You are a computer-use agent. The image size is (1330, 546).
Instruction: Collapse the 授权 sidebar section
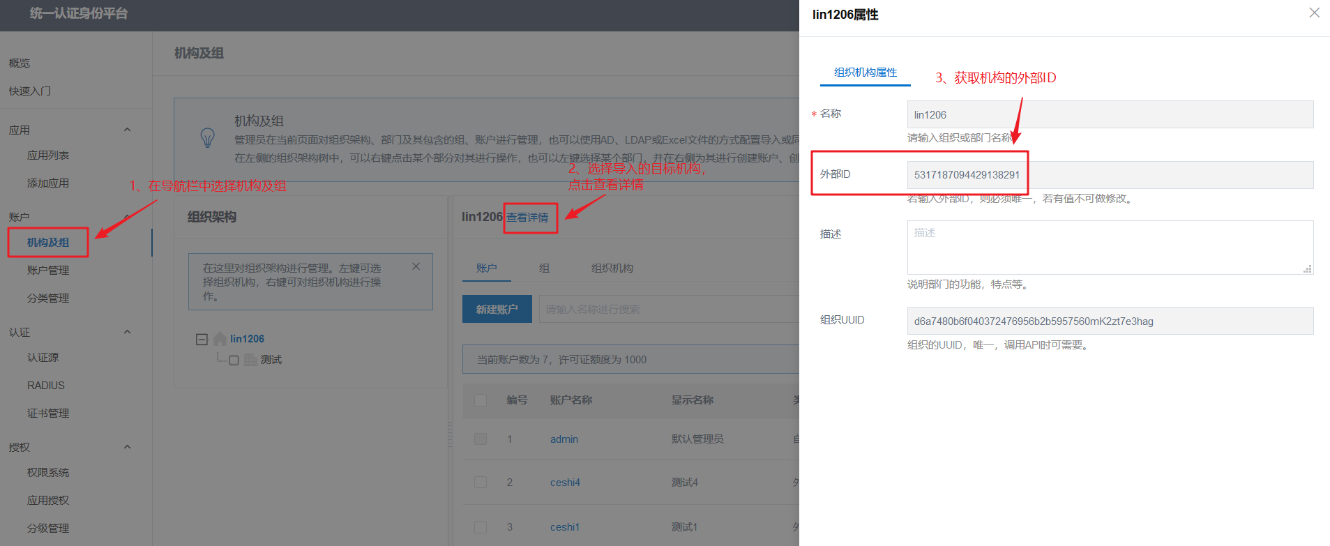(x=127, y=447)
